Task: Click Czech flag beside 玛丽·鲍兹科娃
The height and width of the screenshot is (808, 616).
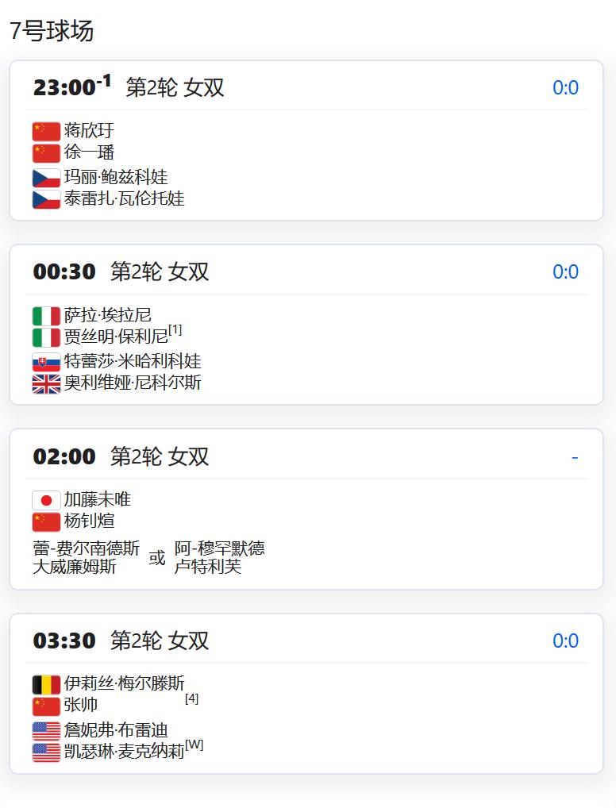Action: coord(46,179)
